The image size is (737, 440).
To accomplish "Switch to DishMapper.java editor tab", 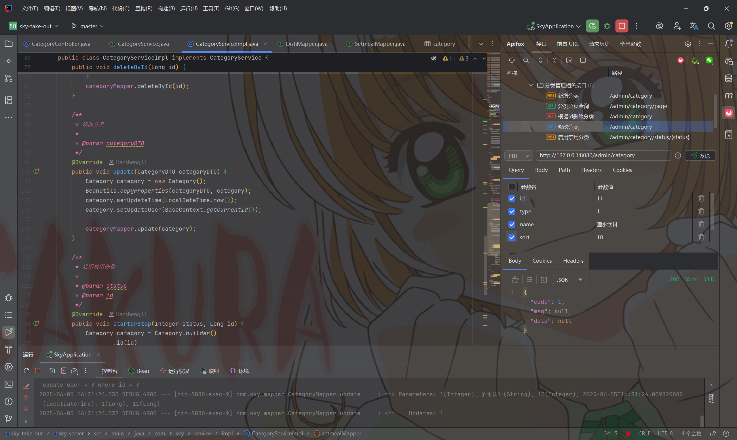I will click(x=306, y=44).
